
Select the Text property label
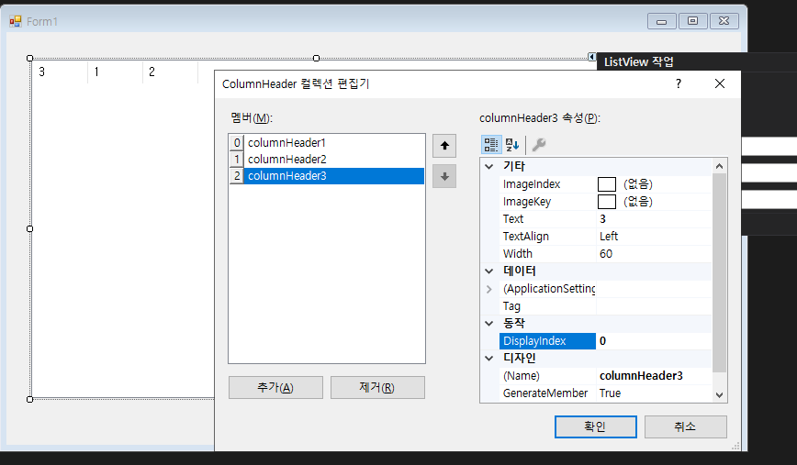click(547, 219)
